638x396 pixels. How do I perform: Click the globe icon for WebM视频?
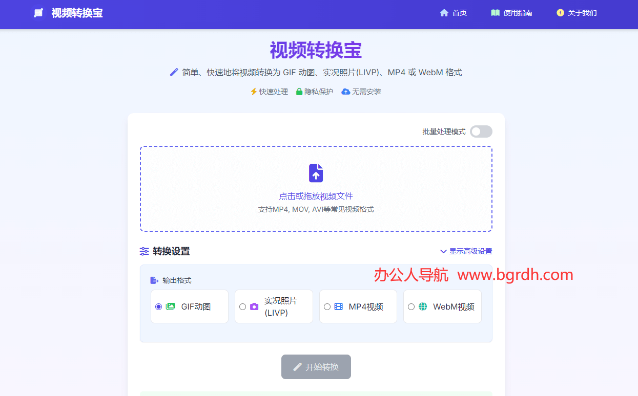coord(422,306)
